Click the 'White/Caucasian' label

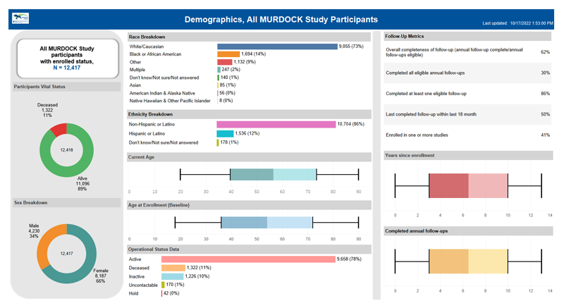click(x=147, y=47)
